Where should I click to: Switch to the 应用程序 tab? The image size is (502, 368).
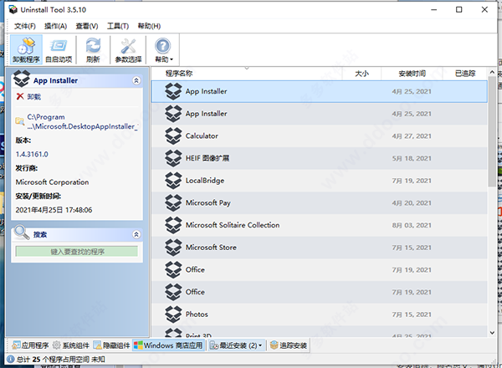click(x=30, y=345)
